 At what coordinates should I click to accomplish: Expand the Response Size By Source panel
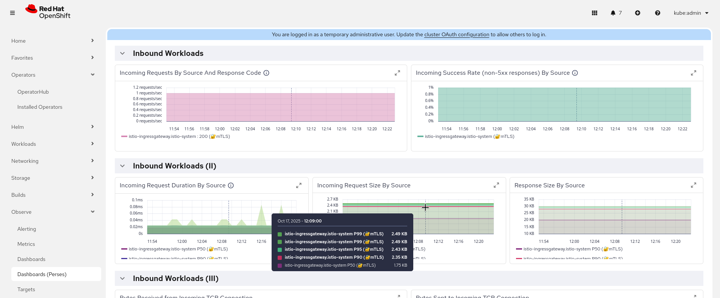point(693,185)
